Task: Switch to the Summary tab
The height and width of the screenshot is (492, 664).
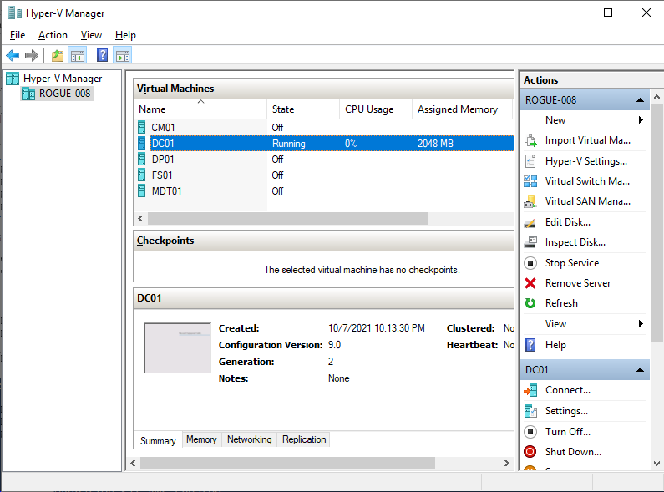Action: (158, 440)
